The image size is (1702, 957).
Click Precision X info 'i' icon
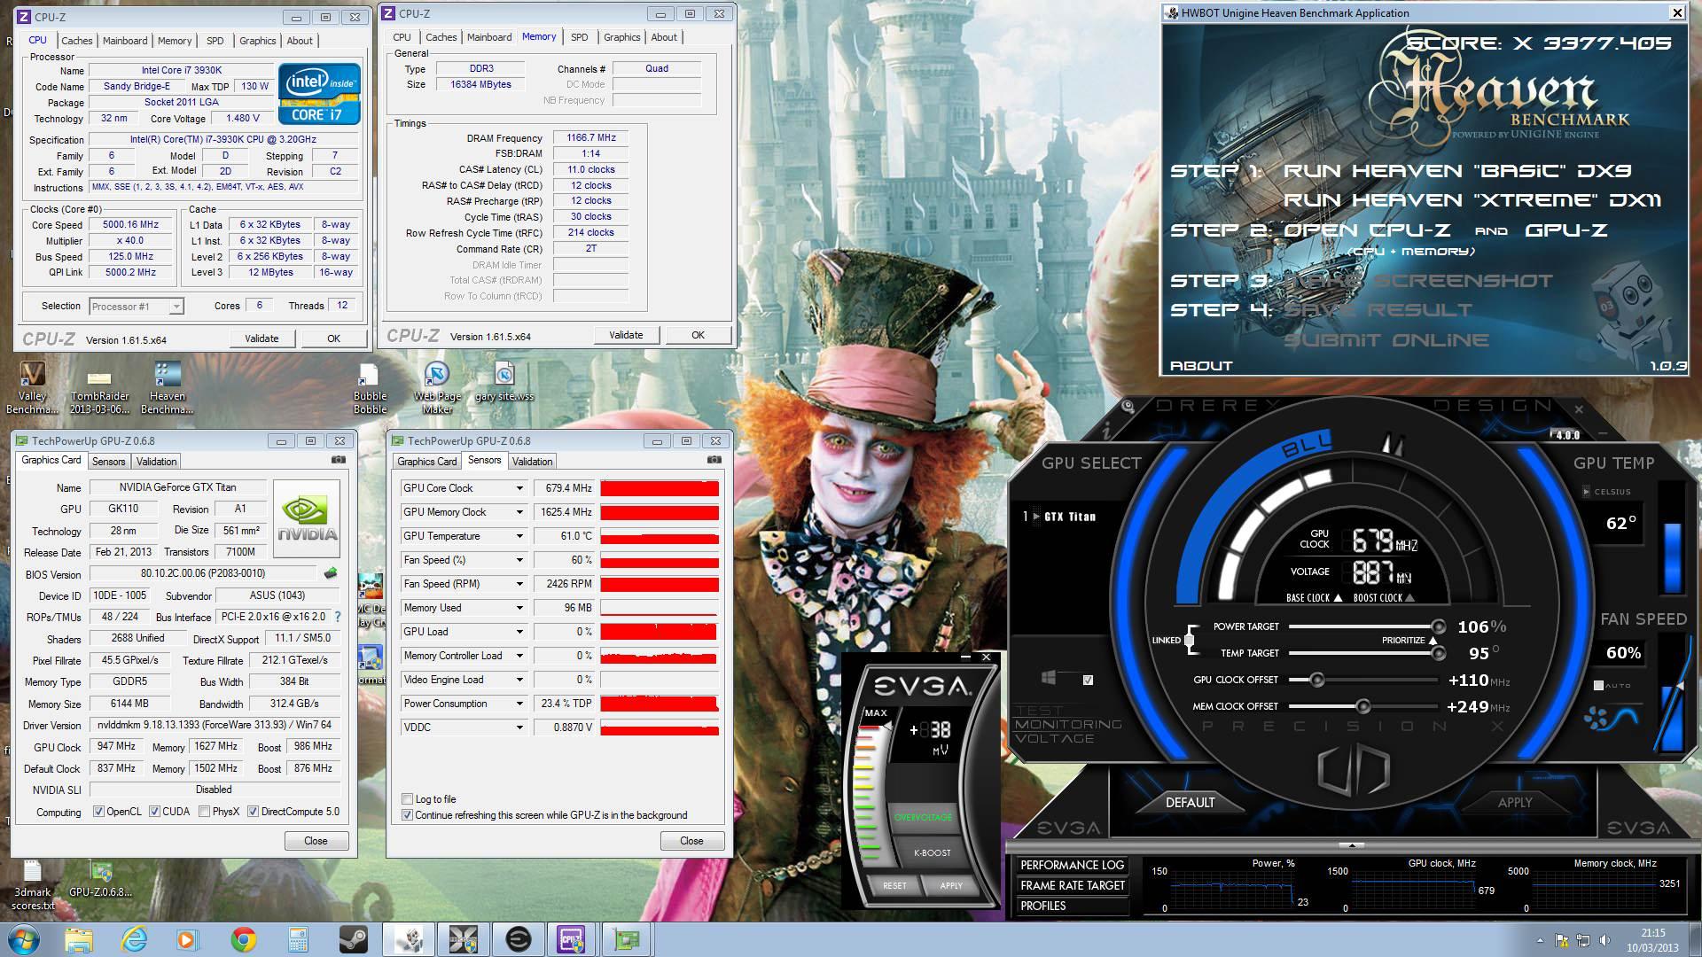coord(1106,432)
